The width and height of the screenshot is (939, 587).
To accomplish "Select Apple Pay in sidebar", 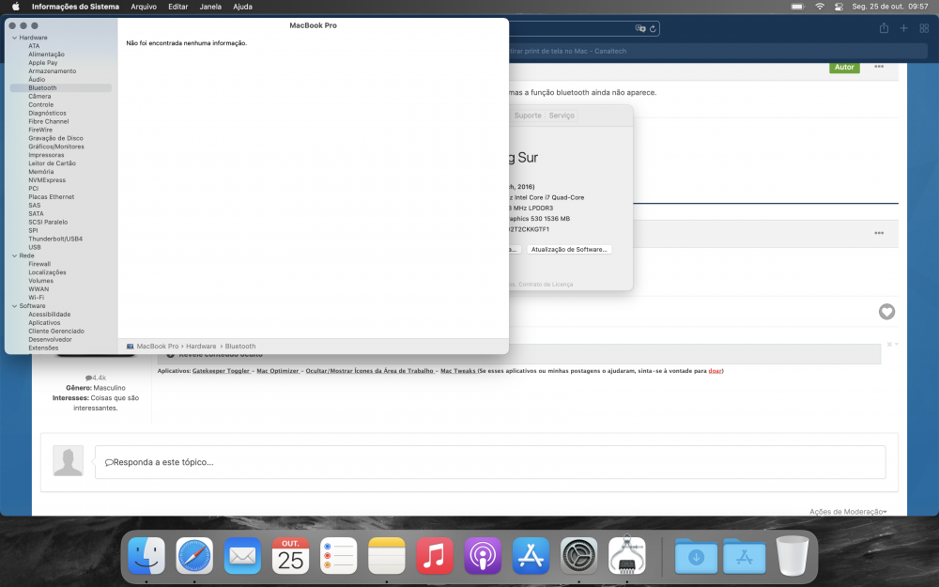I will pyautogui.click(x=43, y=62).
